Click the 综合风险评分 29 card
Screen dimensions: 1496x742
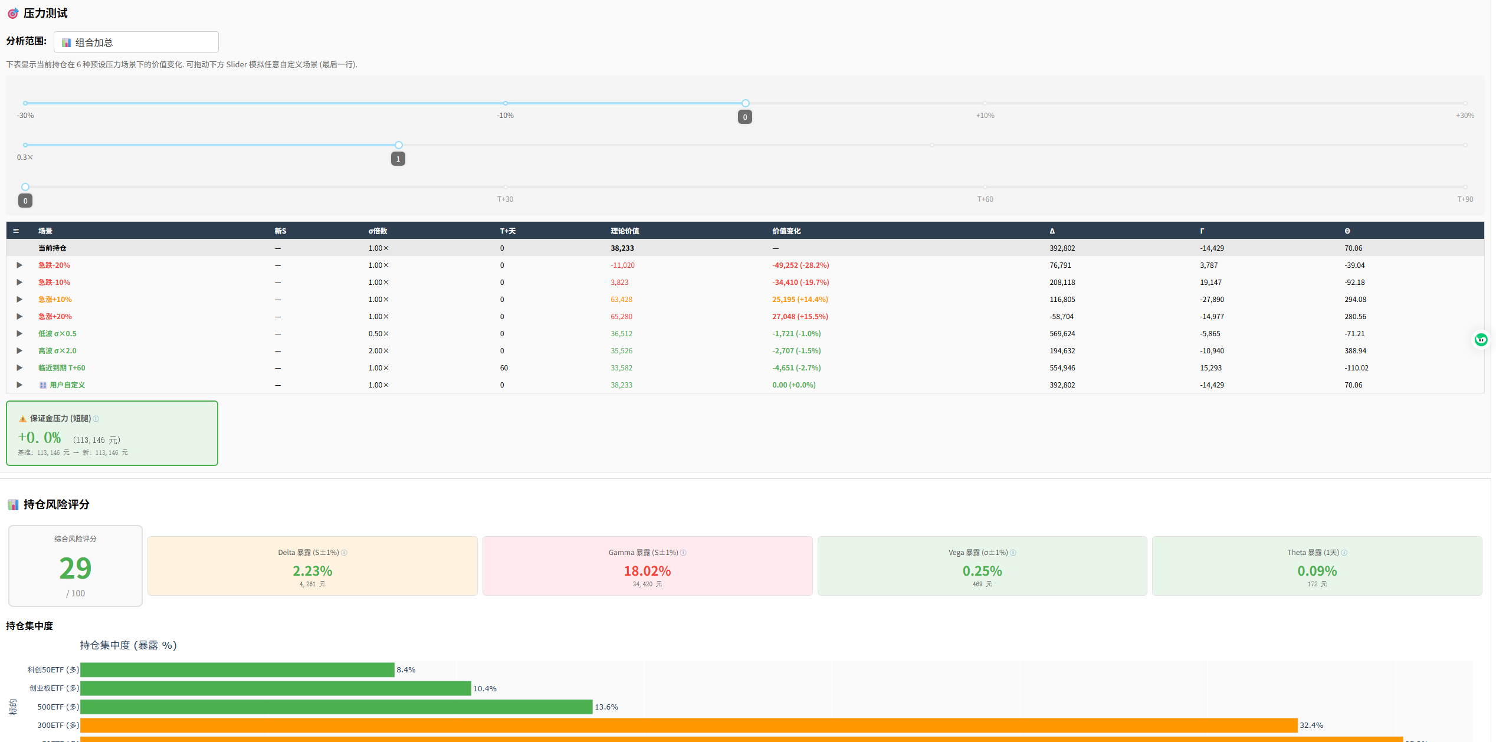[x=76, y=566]
